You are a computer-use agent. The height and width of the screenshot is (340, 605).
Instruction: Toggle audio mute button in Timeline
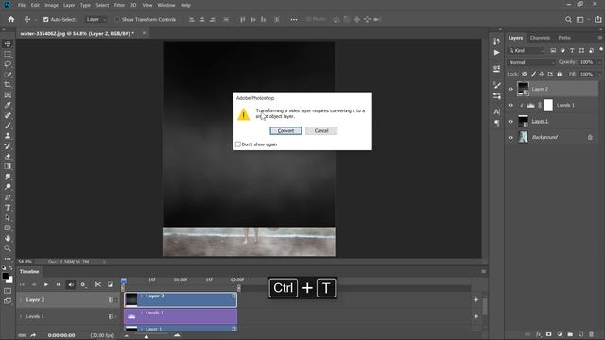[x=71, y=284]
